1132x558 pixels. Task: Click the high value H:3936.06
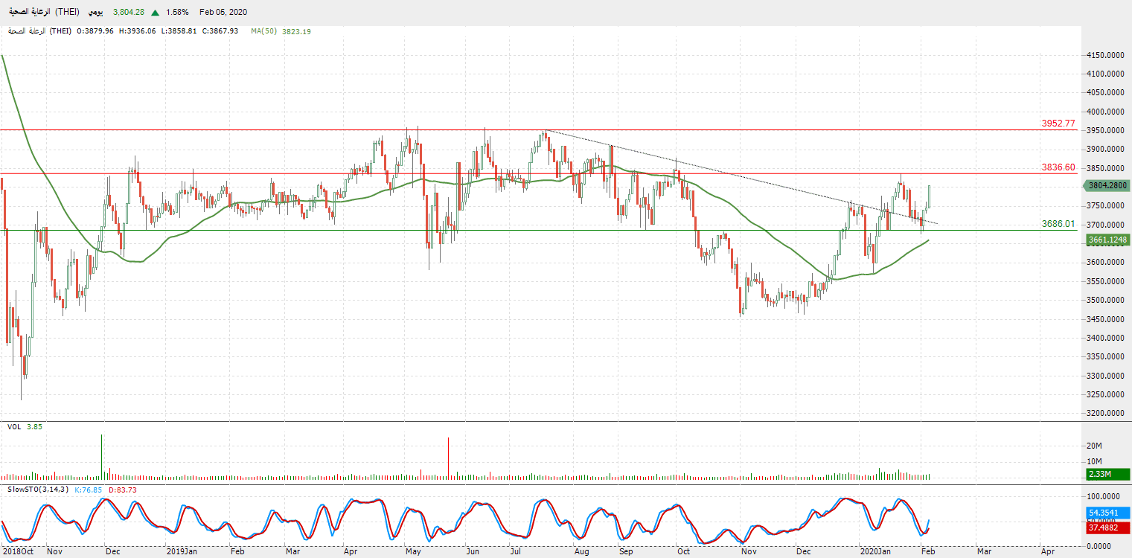click(137, 31)
